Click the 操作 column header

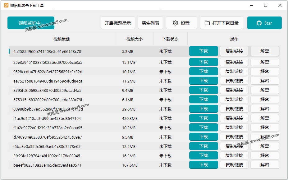pos(234,39)
